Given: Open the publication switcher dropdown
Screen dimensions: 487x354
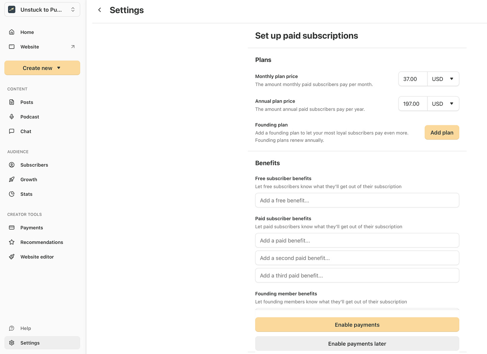Looking at the screenshot, I should tap(42, 10).
